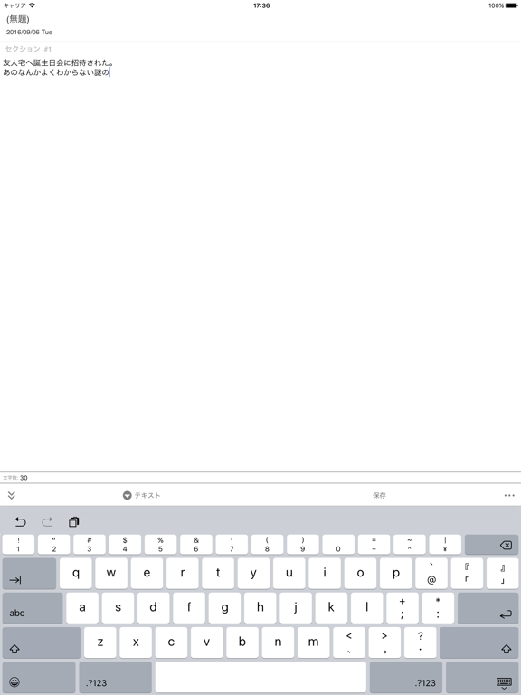Tap the left shift key
This screenshot has height=695, width=521.
tap(42, 643)
